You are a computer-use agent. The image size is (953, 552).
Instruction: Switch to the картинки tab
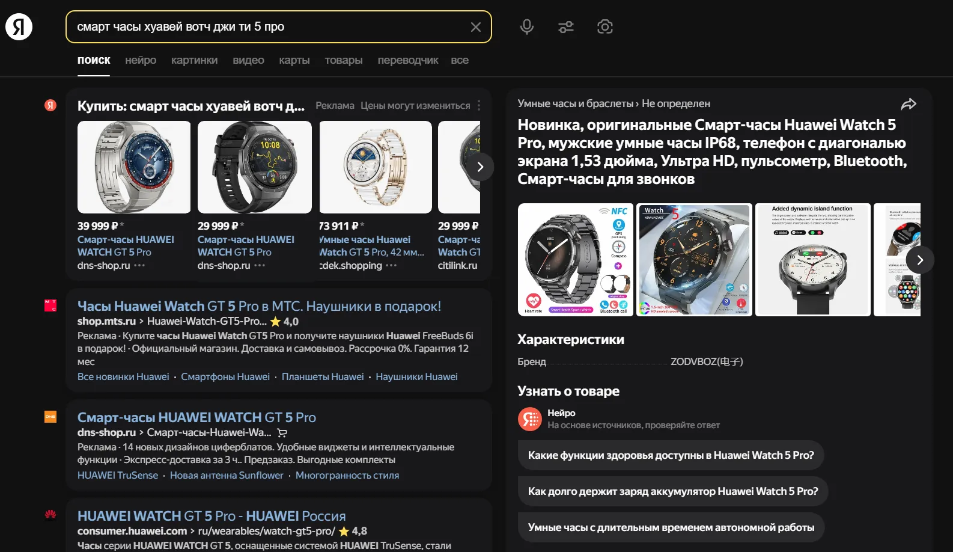(x=194, y=60)
